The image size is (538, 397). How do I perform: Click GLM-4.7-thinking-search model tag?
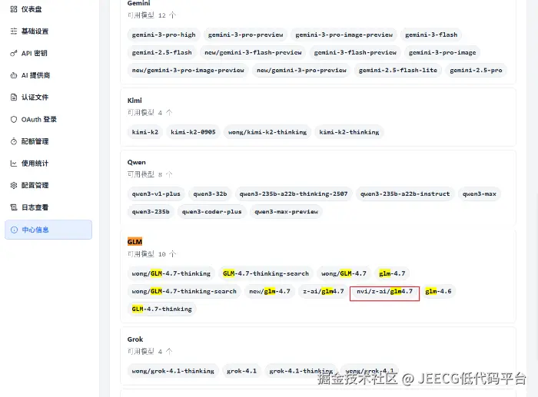click(266, 273)
